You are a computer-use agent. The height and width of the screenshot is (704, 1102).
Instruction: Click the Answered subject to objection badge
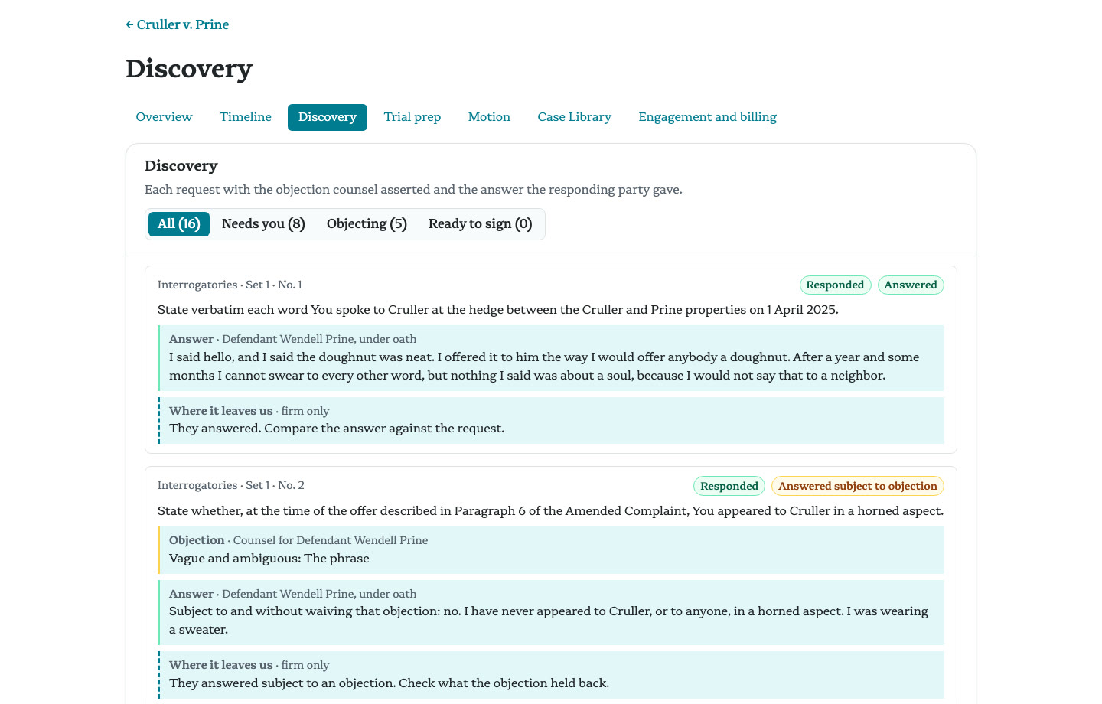point(858,486)
